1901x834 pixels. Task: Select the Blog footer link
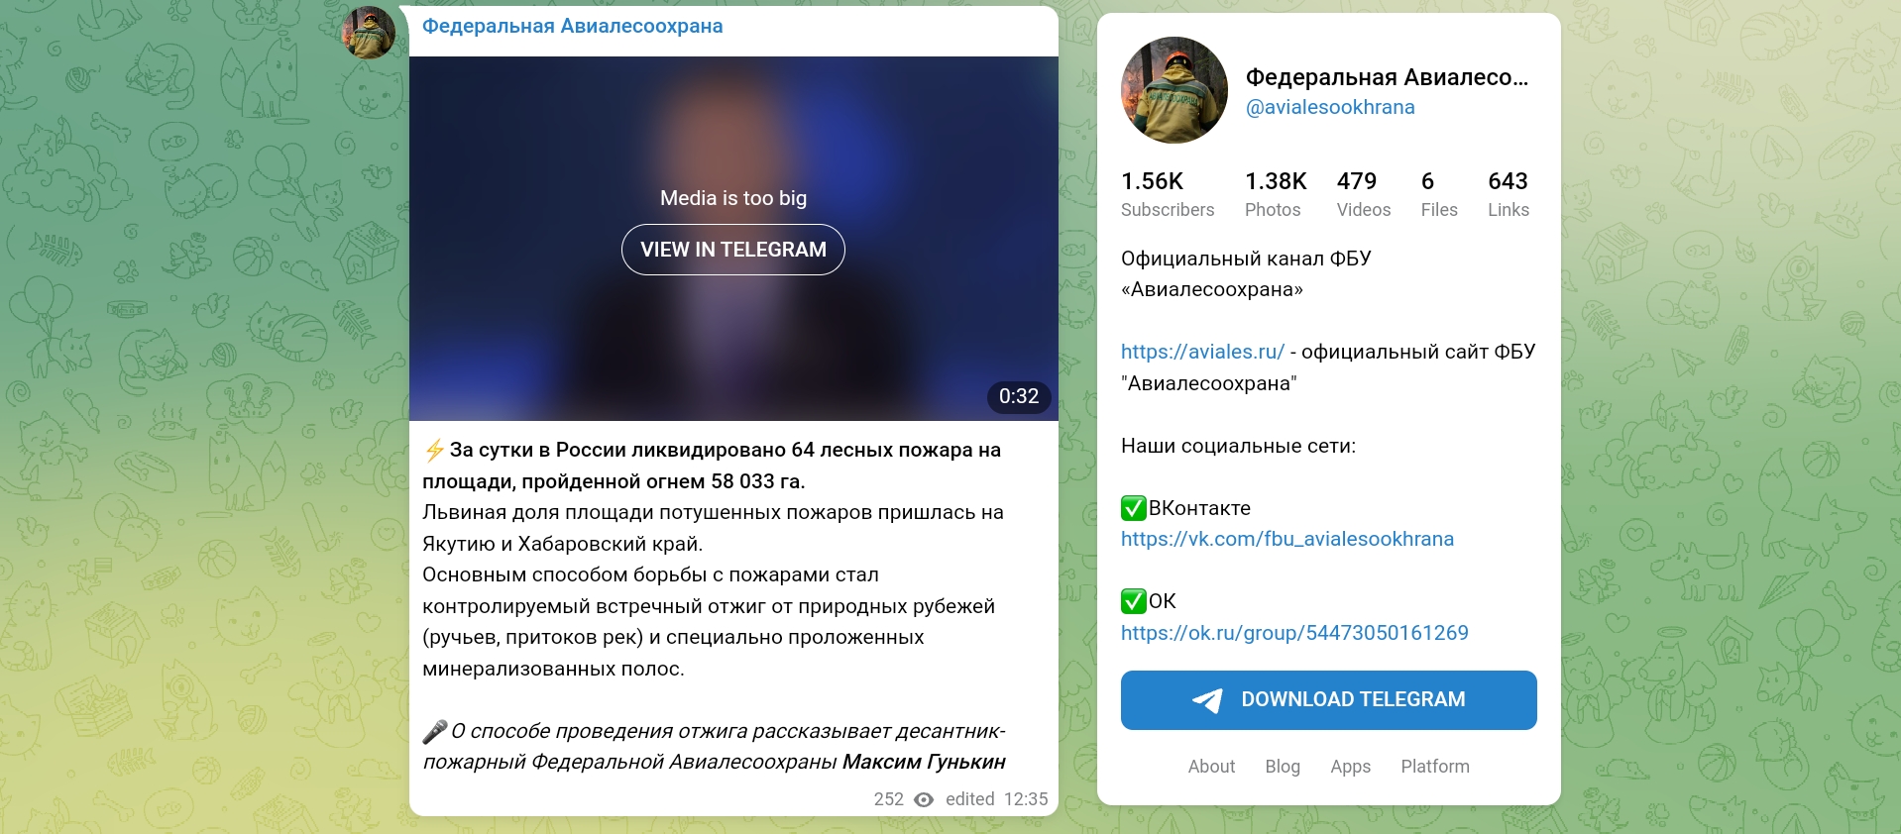click(1283, 767)
